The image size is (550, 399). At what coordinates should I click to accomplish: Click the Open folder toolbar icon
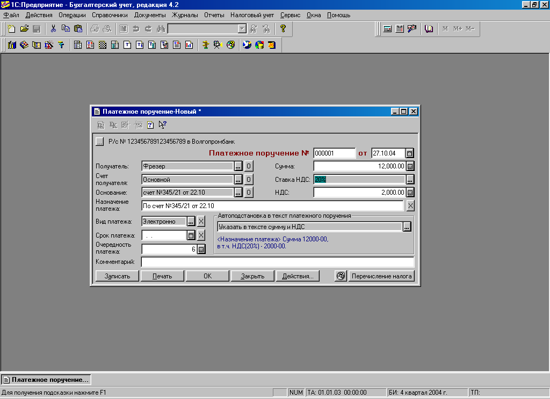24,29
